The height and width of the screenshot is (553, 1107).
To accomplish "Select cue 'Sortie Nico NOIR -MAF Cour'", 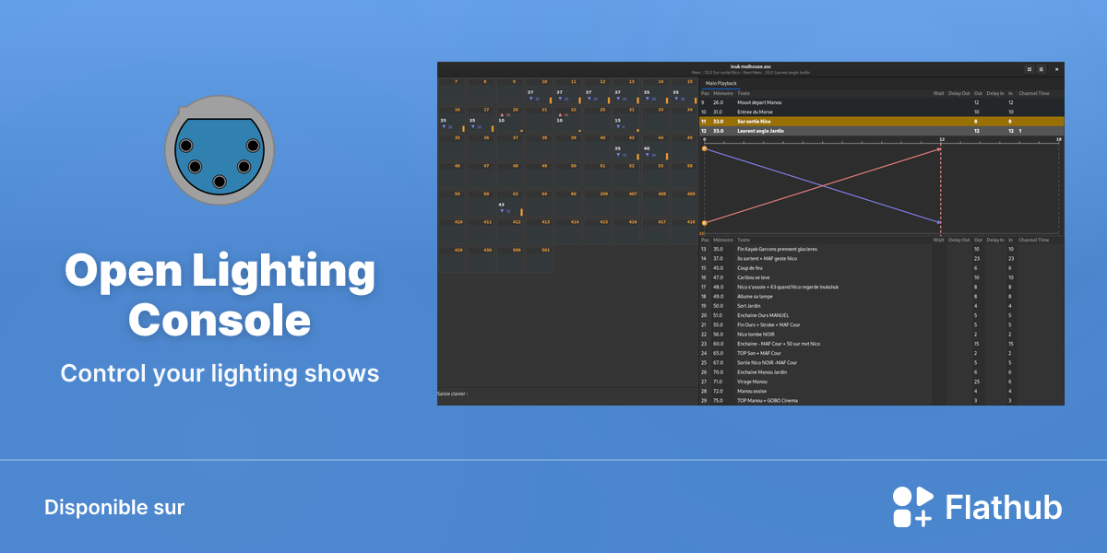I will click(x=881, y=362).
